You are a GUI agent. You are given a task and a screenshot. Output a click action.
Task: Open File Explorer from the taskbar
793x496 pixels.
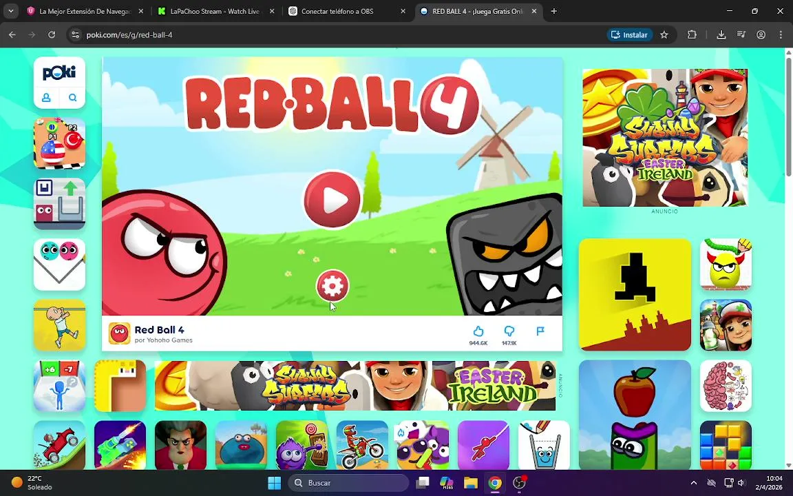click(x=471, y=483)
